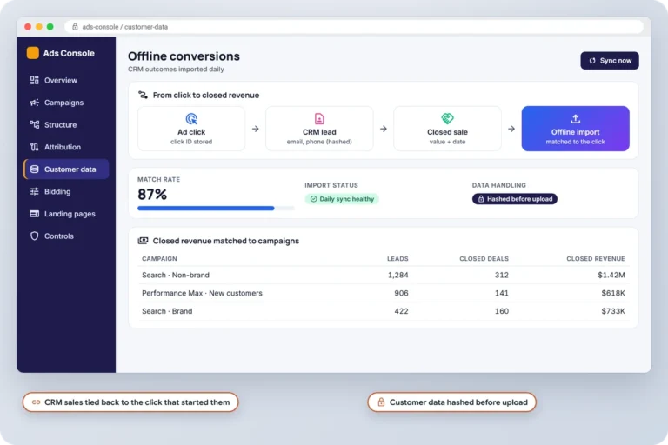Image resolution: width=668 pixels, height=445 pixels.
Task: Click the orange Ads Console logo square
Action: (x=33, y=53)
